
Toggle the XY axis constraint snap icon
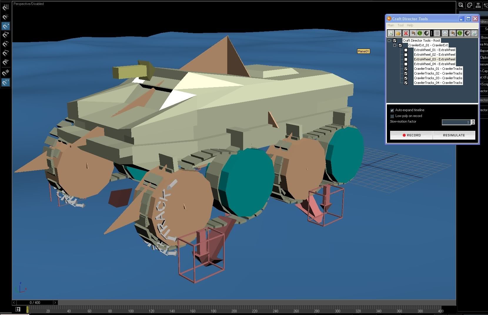click(x=6, y=82)
